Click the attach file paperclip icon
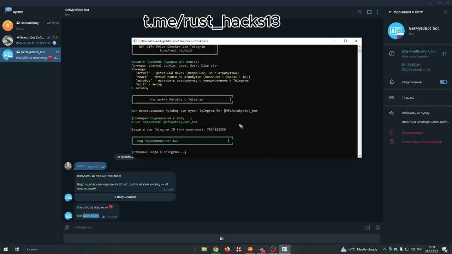Viewport: 452px width, 254px height. (x=67, y=228)
